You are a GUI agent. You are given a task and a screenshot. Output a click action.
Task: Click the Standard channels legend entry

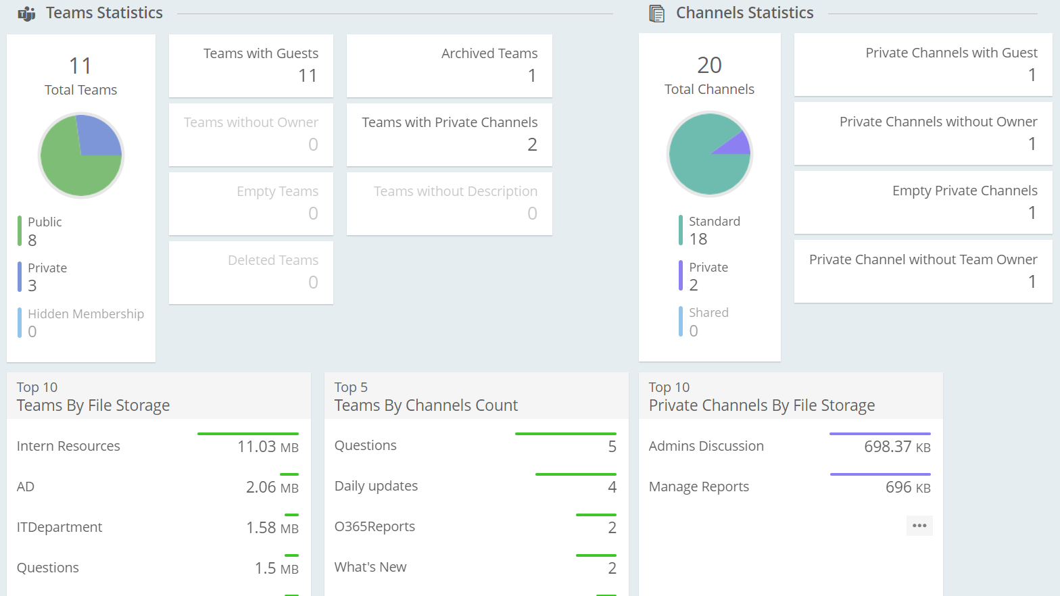pos(714,230)
